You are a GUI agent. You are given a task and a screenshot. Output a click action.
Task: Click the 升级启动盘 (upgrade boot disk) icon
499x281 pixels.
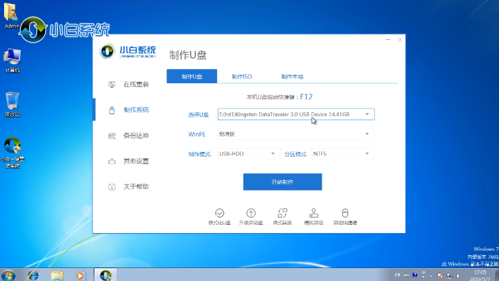coord(250,213)
